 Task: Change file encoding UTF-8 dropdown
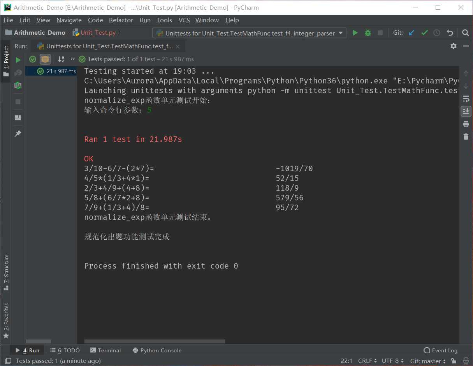393,361
